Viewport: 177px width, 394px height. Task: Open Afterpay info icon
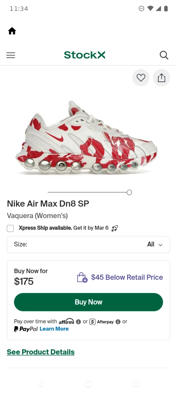[118, 322]
